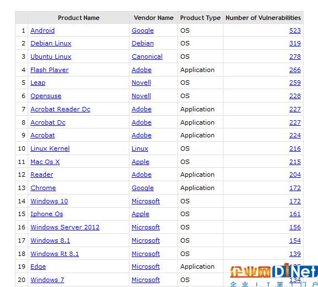View Reader's 204 vulnerabilities link

tap(295, 175)
